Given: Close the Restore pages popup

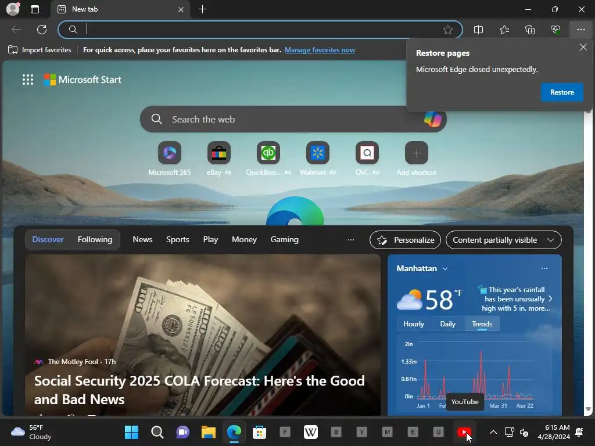Looking at the screenshot, I should coord(583,47).
